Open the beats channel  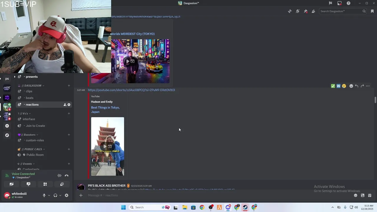(x=44, y=98)
